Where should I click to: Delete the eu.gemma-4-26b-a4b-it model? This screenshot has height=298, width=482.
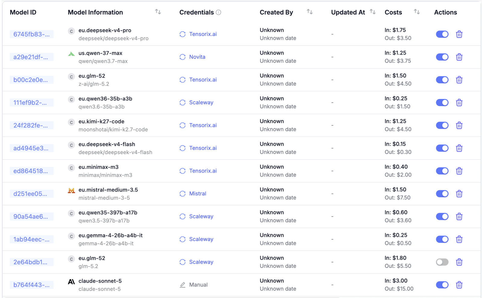click(x=459, y=239)
